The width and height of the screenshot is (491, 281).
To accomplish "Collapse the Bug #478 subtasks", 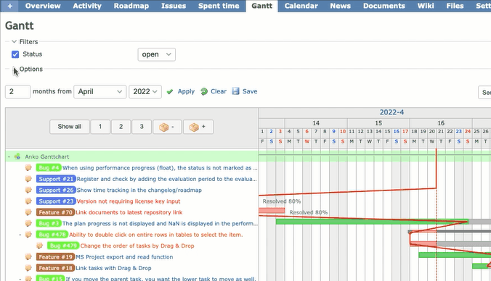I will coord(20,235).
